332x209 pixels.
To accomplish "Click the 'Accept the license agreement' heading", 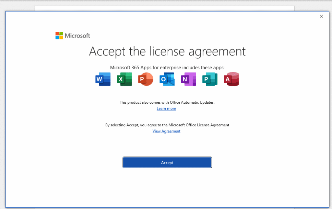I will click(167, 52).
